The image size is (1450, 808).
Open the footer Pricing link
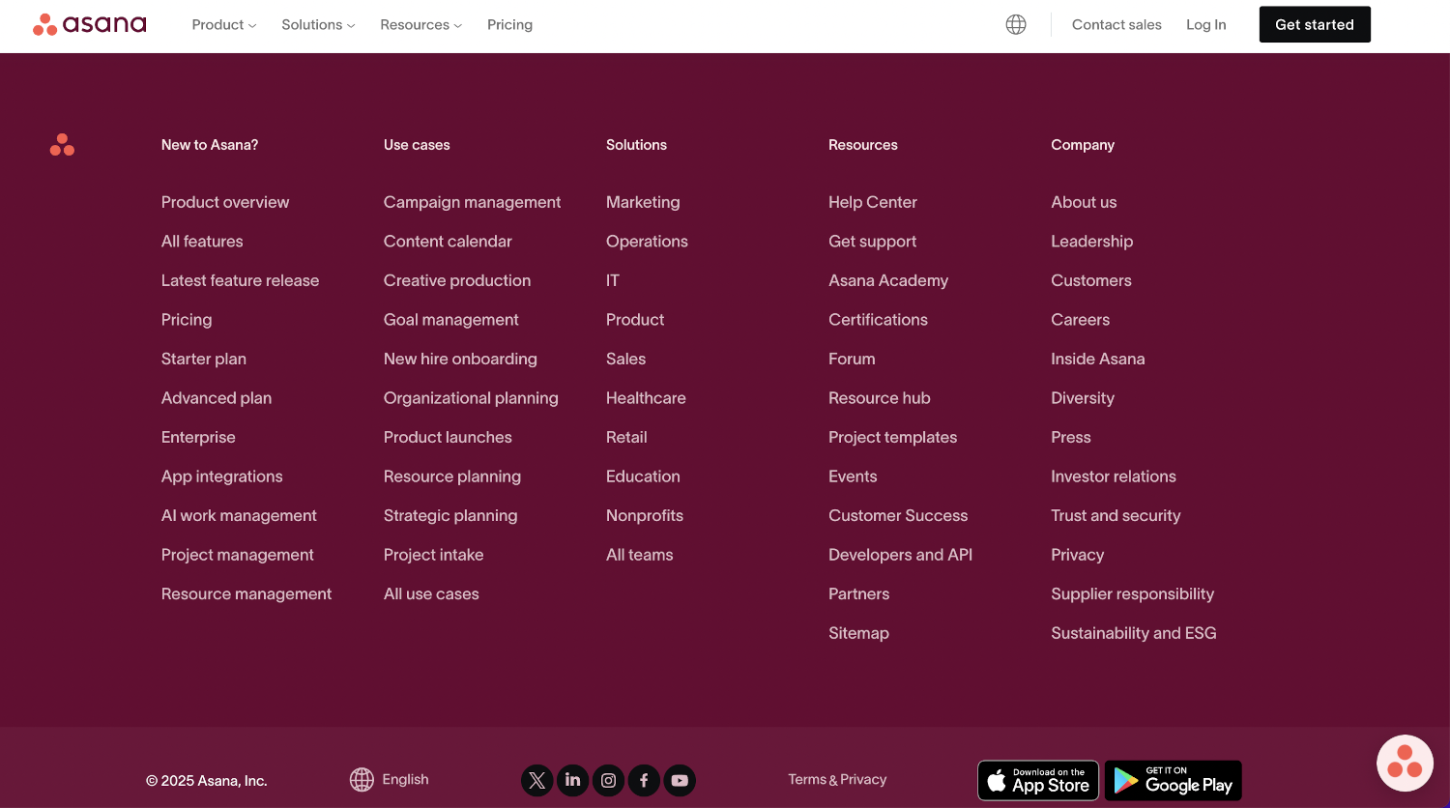187,320
